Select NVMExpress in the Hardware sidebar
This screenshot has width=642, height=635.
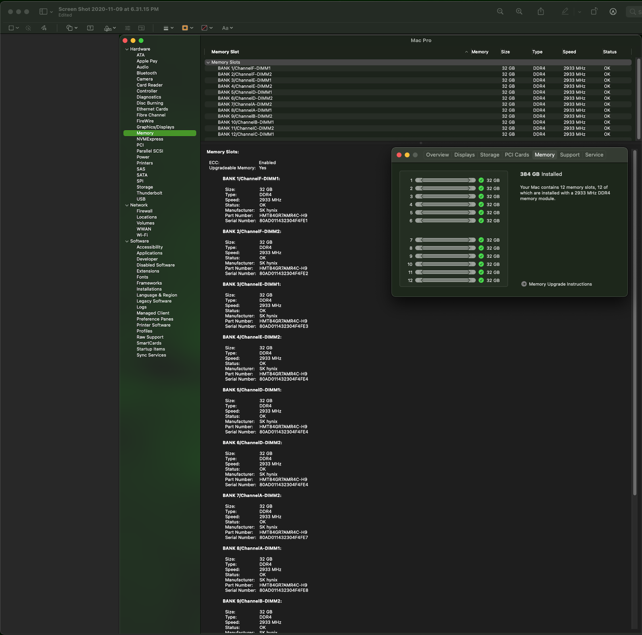pyautogui.click(x=150, y=139)
